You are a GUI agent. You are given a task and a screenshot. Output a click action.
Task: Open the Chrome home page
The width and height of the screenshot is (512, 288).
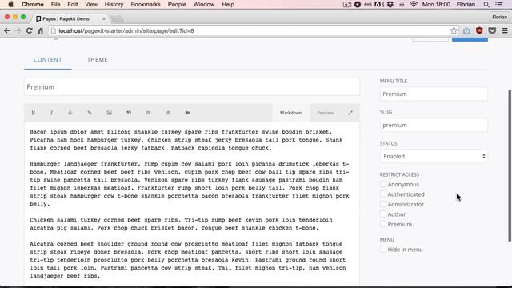[x=41, y=30]
